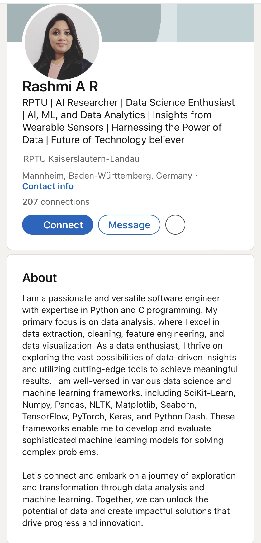Click the paragraph beginning 'Let's connect and embark'
This screenshot has width=261, height=543.
point(129,475)
